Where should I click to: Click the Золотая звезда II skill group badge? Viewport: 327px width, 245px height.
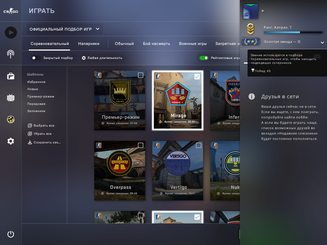(x=251, y=42)
